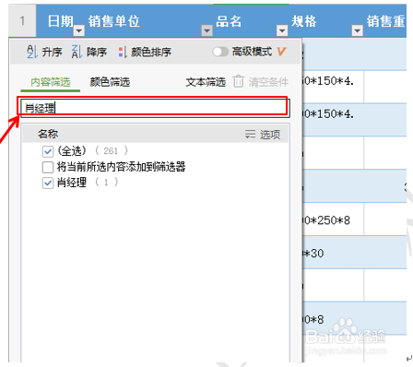Switch to the 内容筛选 tab
The width and height of the screenshot is (413, 367).
[x=51, y=82]
